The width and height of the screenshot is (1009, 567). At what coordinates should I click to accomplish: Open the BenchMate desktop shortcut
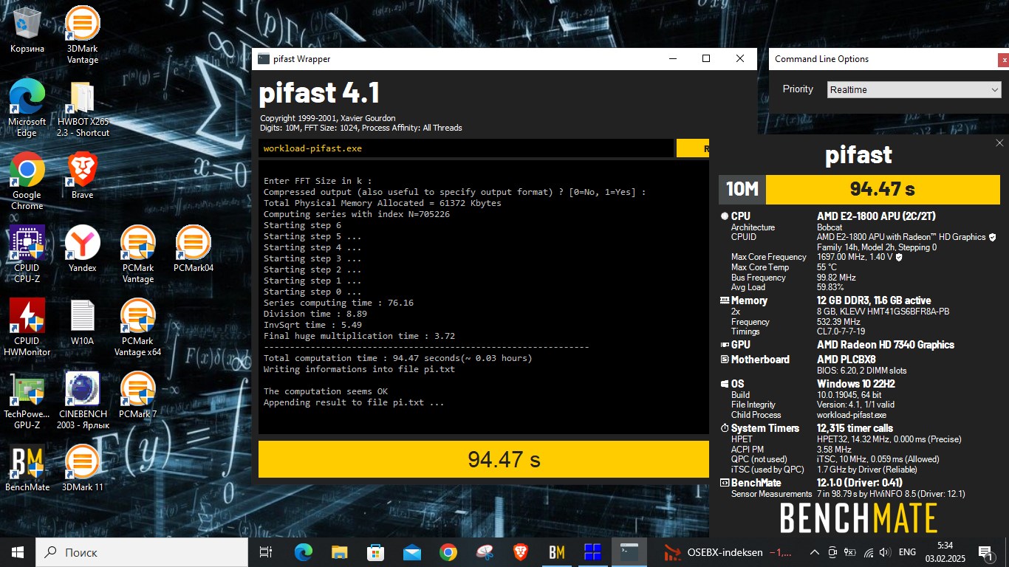point(27,468)
